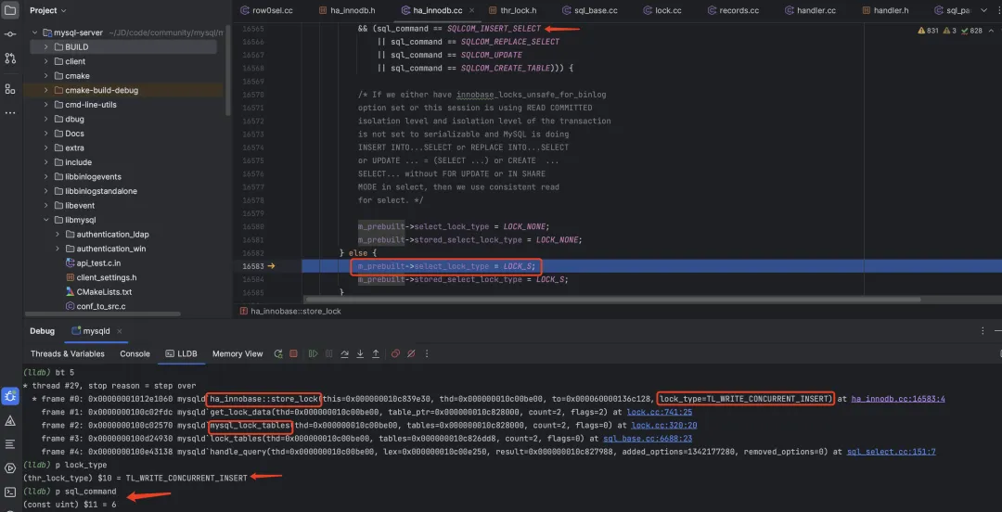Image resolution: width=1002 pixels, height=512 pixels.
Task: Toggle breakpoint in gutter at line 16580
Action: pyautogui.click(x=252, y=226)
